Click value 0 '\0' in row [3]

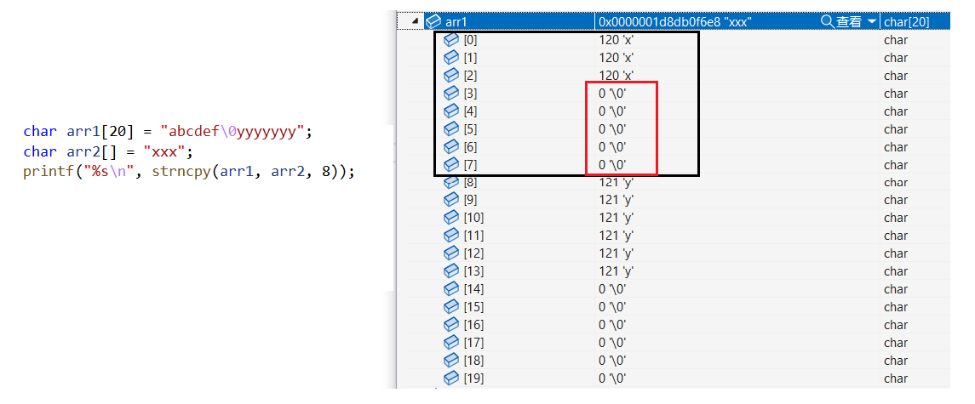pos(612,94)
